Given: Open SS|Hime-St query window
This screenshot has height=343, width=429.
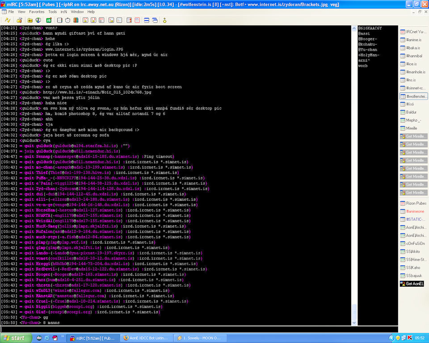Looking at the screenshot, I should coord(413,259).
